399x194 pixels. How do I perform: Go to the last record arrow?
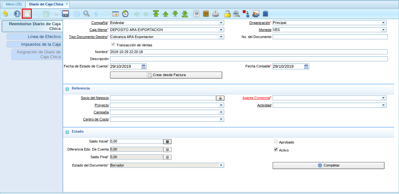click(x=185, y=14)
